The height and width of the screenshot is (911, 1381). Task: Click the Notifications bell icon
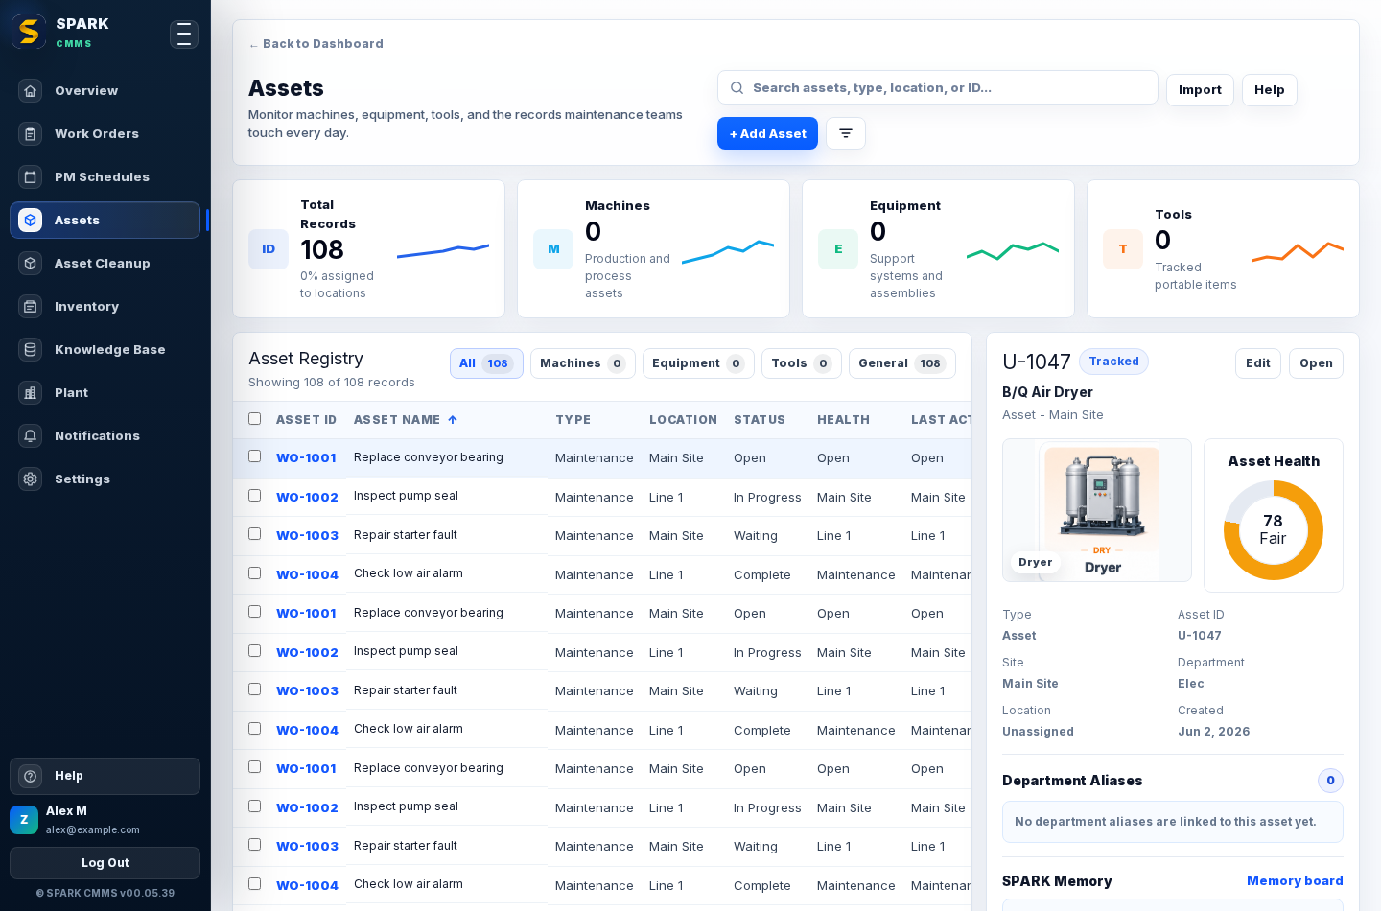tap(31, 436)
